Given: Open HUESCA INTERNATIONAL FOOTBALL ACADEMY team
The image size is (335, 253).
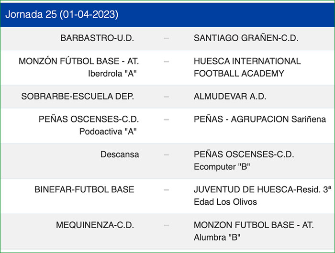Looking at the screenshot, I should pos(247,67).
